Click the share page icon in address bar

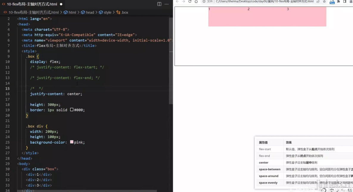point(318,1)
